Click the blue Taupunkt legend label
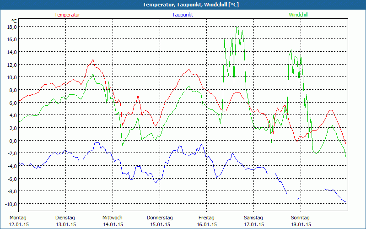366x229 pixels. (x=183, y=15)
